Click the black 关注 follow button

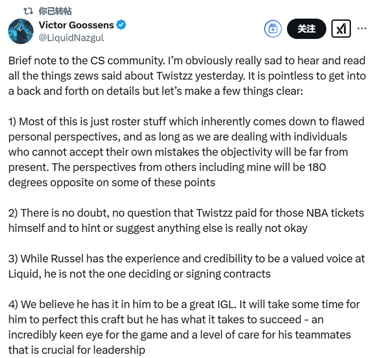[306, 29]
